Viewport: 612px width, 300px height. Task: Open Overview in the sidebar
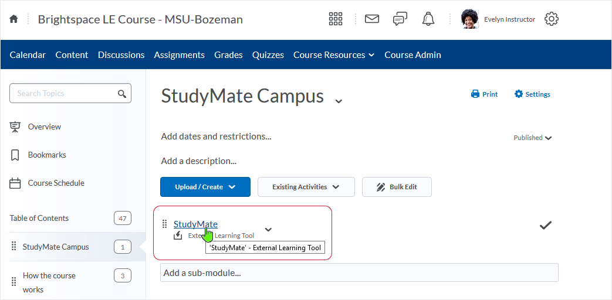click(x=45, y=127)
